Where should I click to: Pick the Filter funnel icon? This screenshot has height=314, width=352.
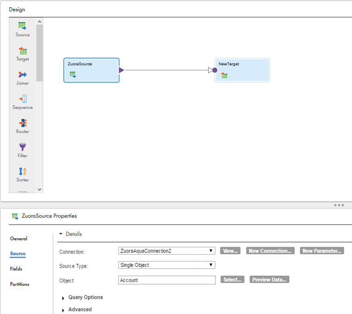(23, 147)
